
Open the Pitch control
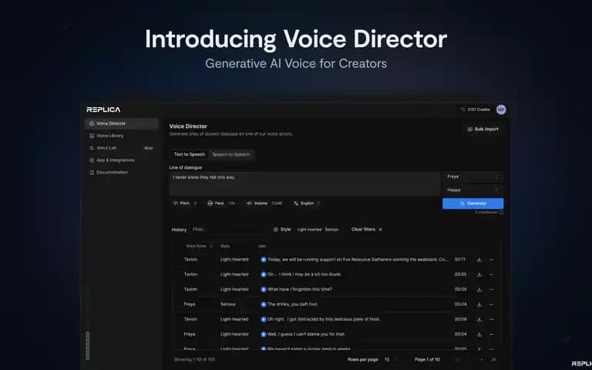point(185,203)
